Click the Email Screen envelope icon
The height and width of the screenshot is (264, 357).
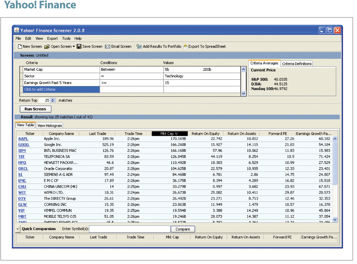(x=107, y=47)
